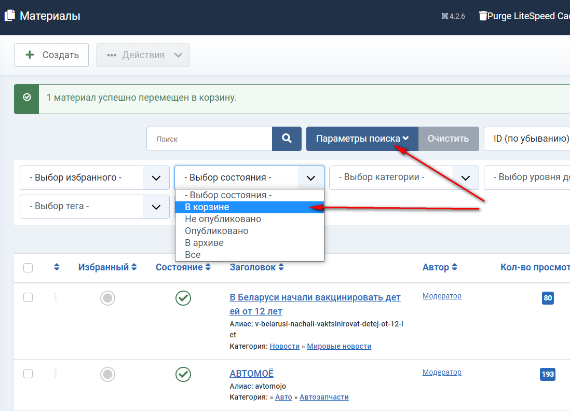570x411 pixels.
Task: Click the 'Создать' button
Action: pyautogui.click(x=51, y=55)
